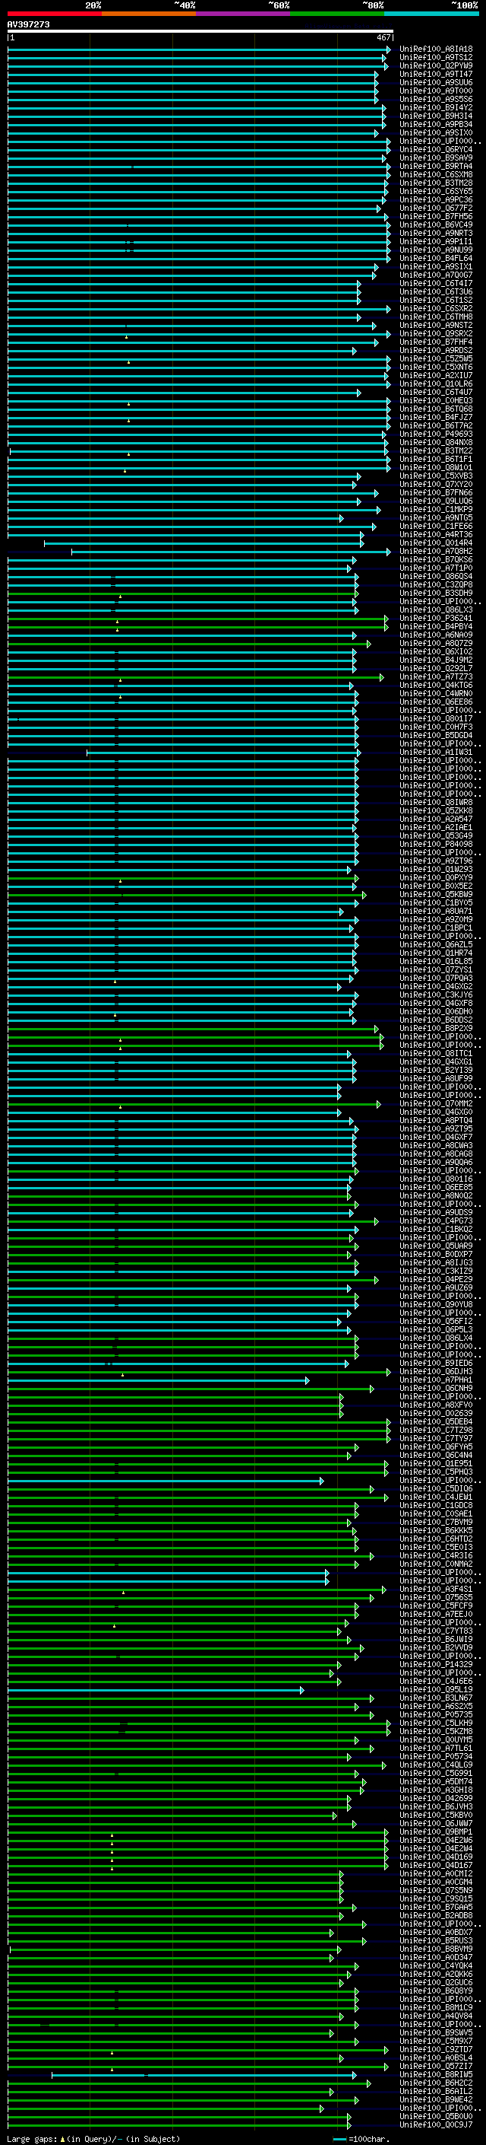Click the purple ~60% identity legend segment
The height and width of the screenshot is (2145, 486).
(244, 14)
